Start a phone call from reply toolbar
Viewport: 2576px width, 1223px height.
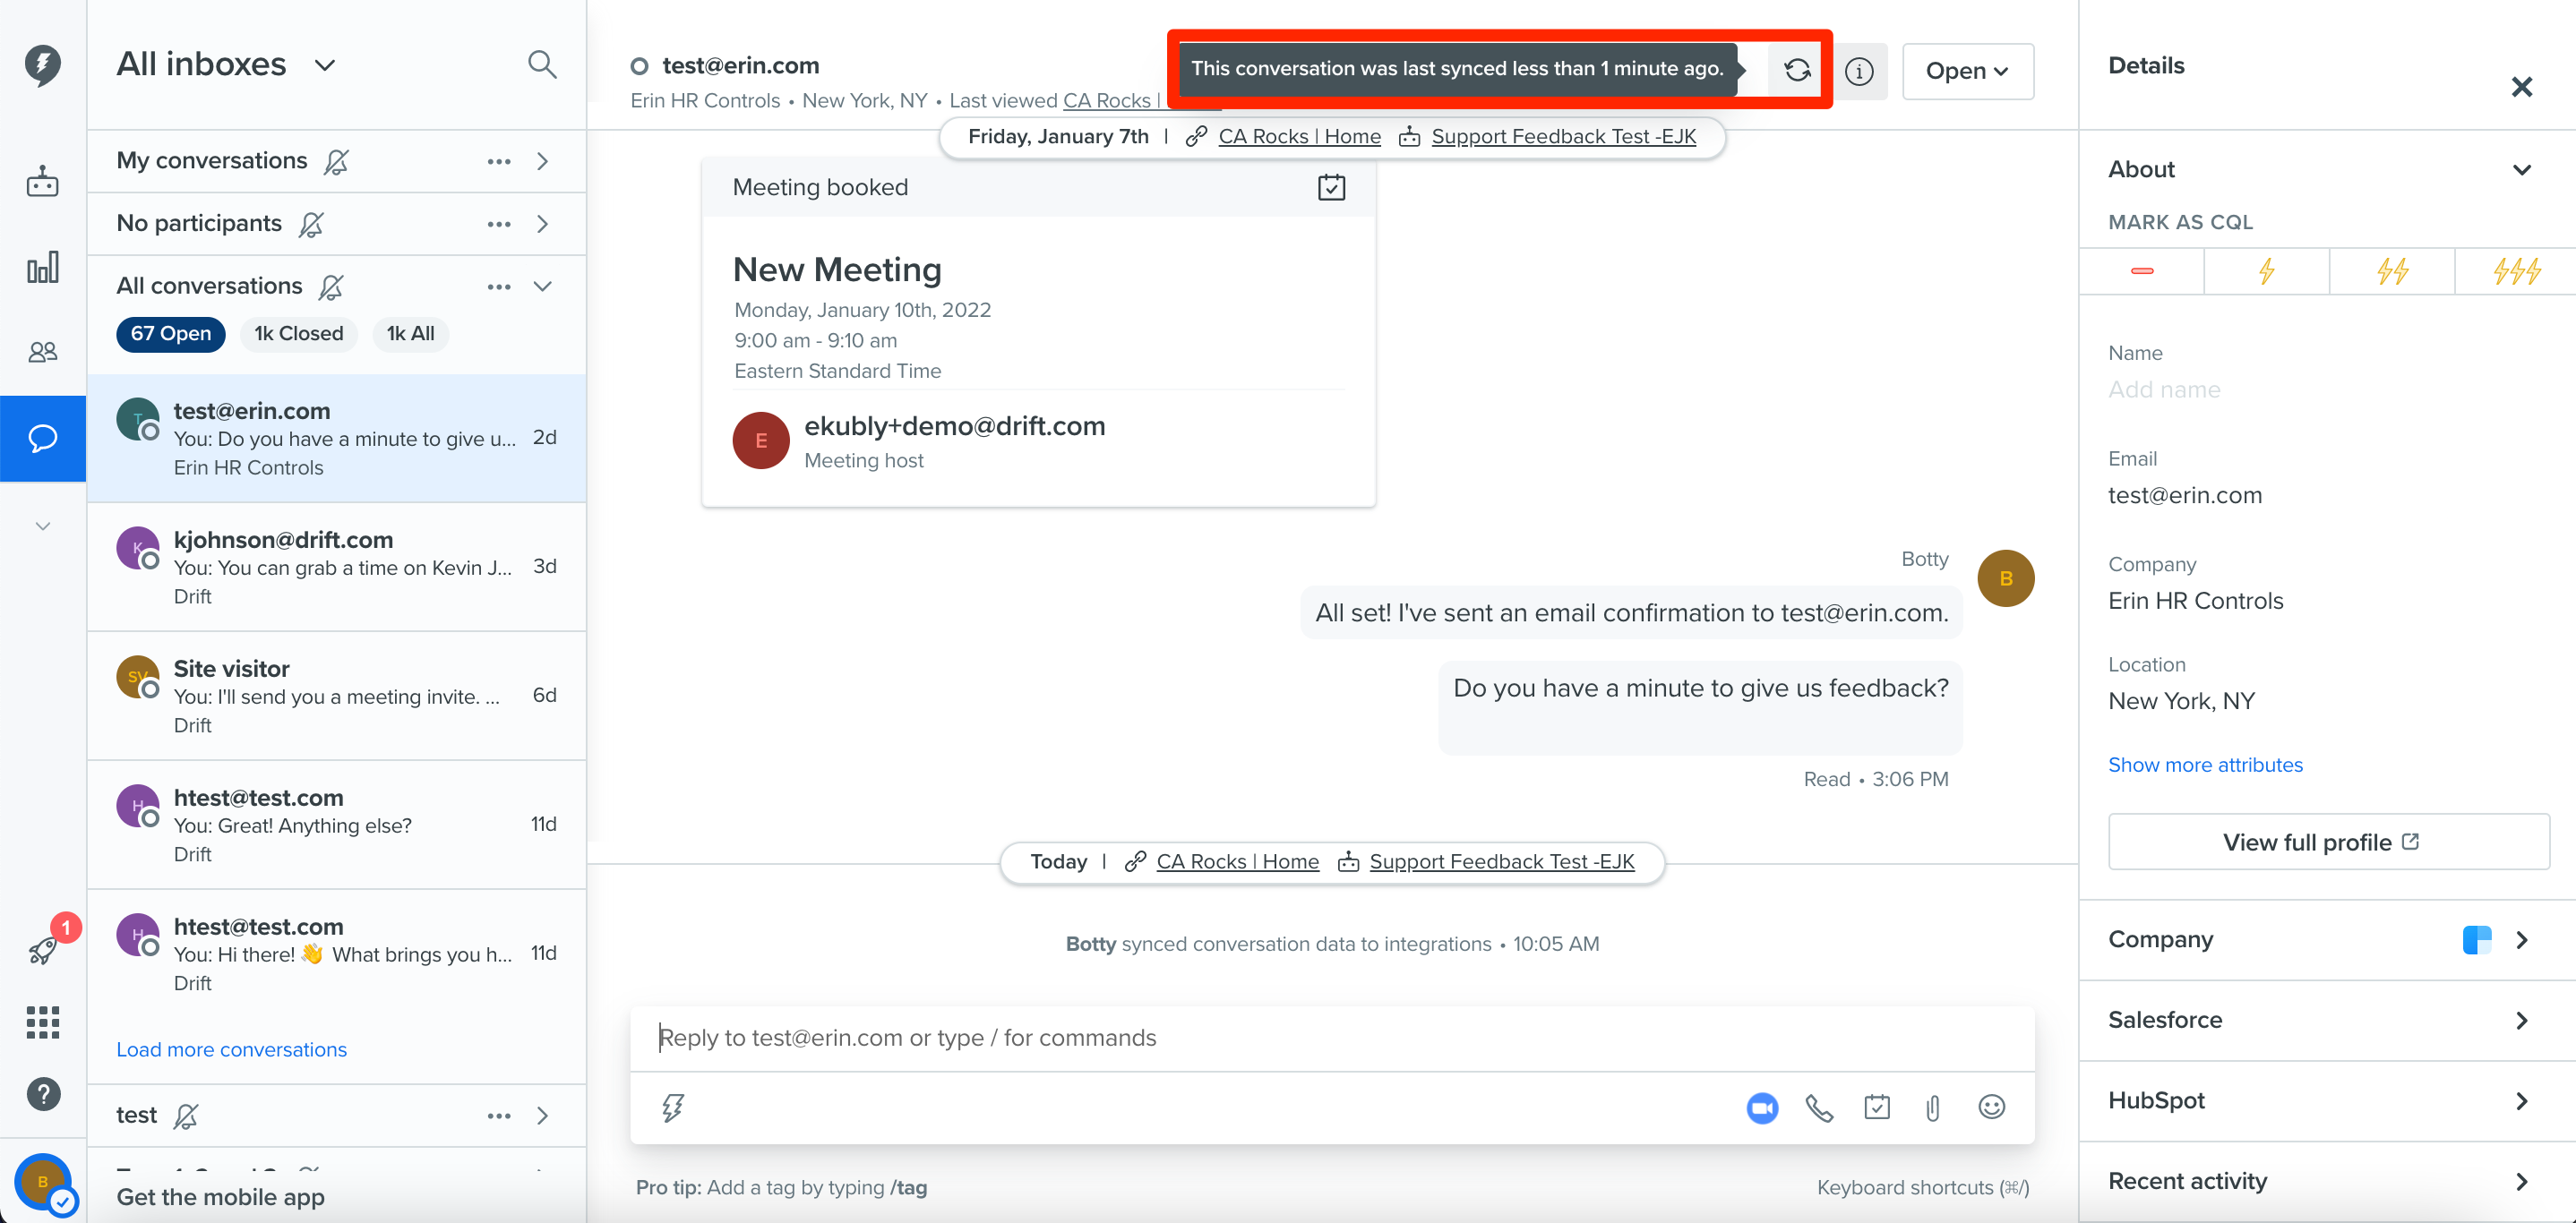click(1819, 1108)
